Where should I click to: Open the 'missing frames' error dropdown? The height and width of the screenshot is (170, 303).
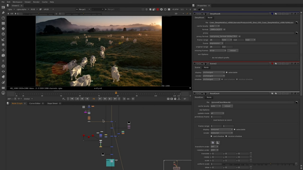[218, 50]
